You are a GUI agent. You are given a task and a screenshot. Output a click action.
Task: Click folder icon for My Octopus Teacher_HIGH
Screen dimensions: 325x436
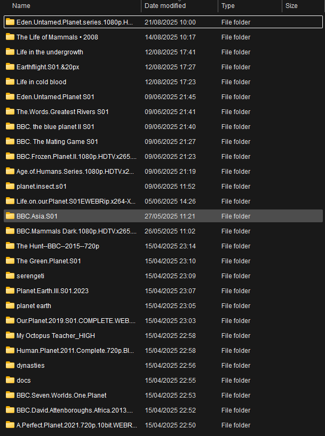pos(10,336)
